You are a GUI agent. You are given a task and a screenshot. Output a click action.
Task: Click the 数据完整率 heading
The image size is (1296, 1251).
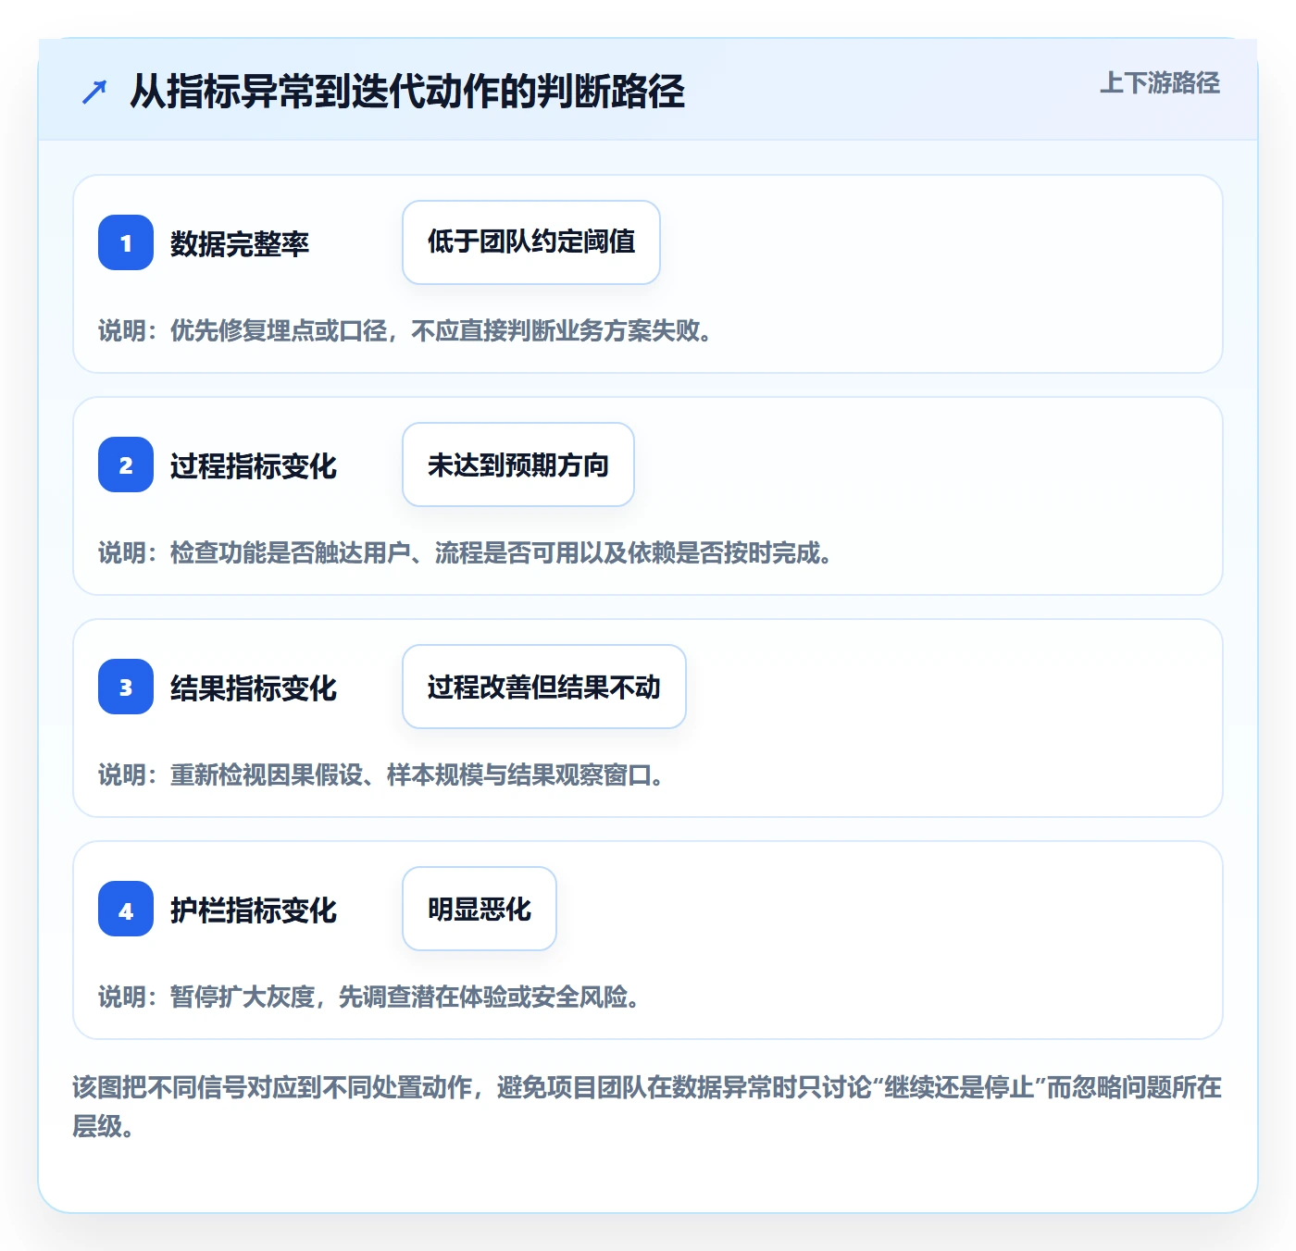240,243
